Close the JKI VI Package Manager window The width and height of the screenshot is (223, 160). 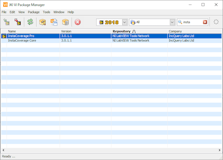216,5
